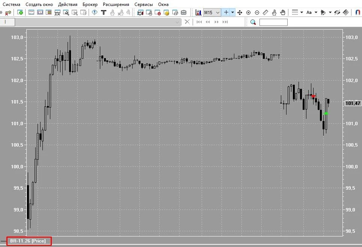Screen dimensions: 362x247
Task: Click the zoom-in magnifier with plus
Action: click(249, 12)
